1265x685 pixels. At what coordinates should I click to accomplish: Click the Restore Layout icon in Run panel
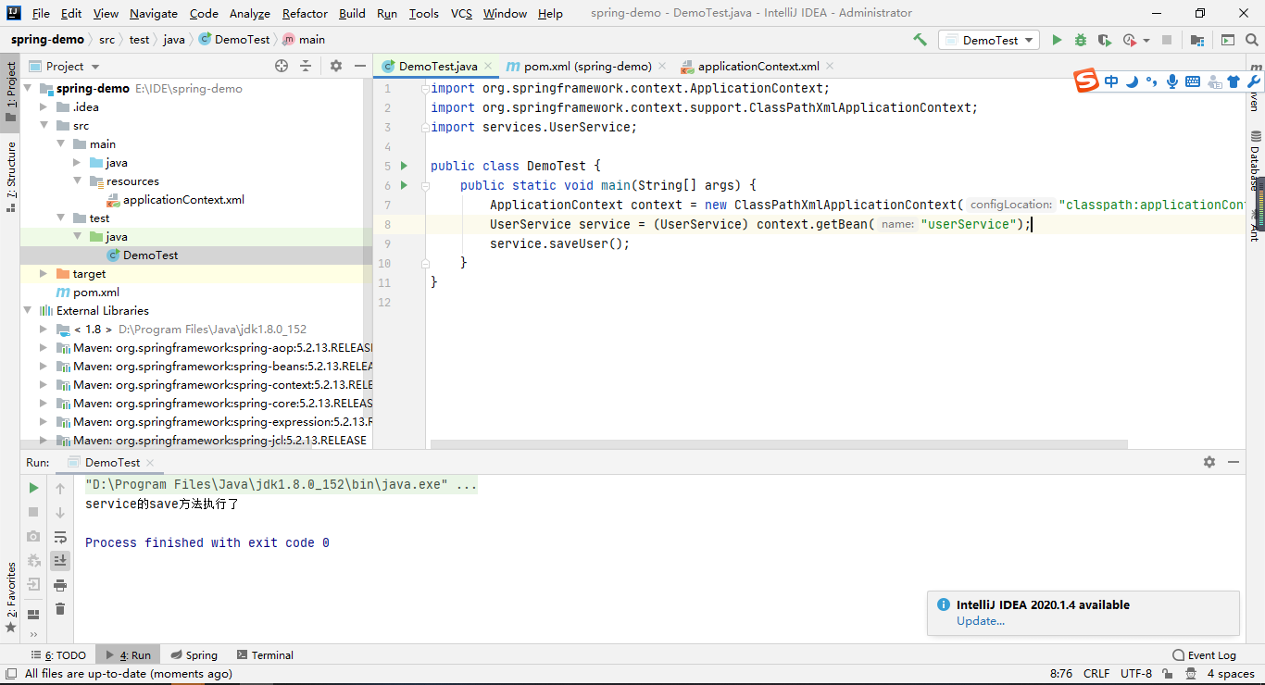33,615
